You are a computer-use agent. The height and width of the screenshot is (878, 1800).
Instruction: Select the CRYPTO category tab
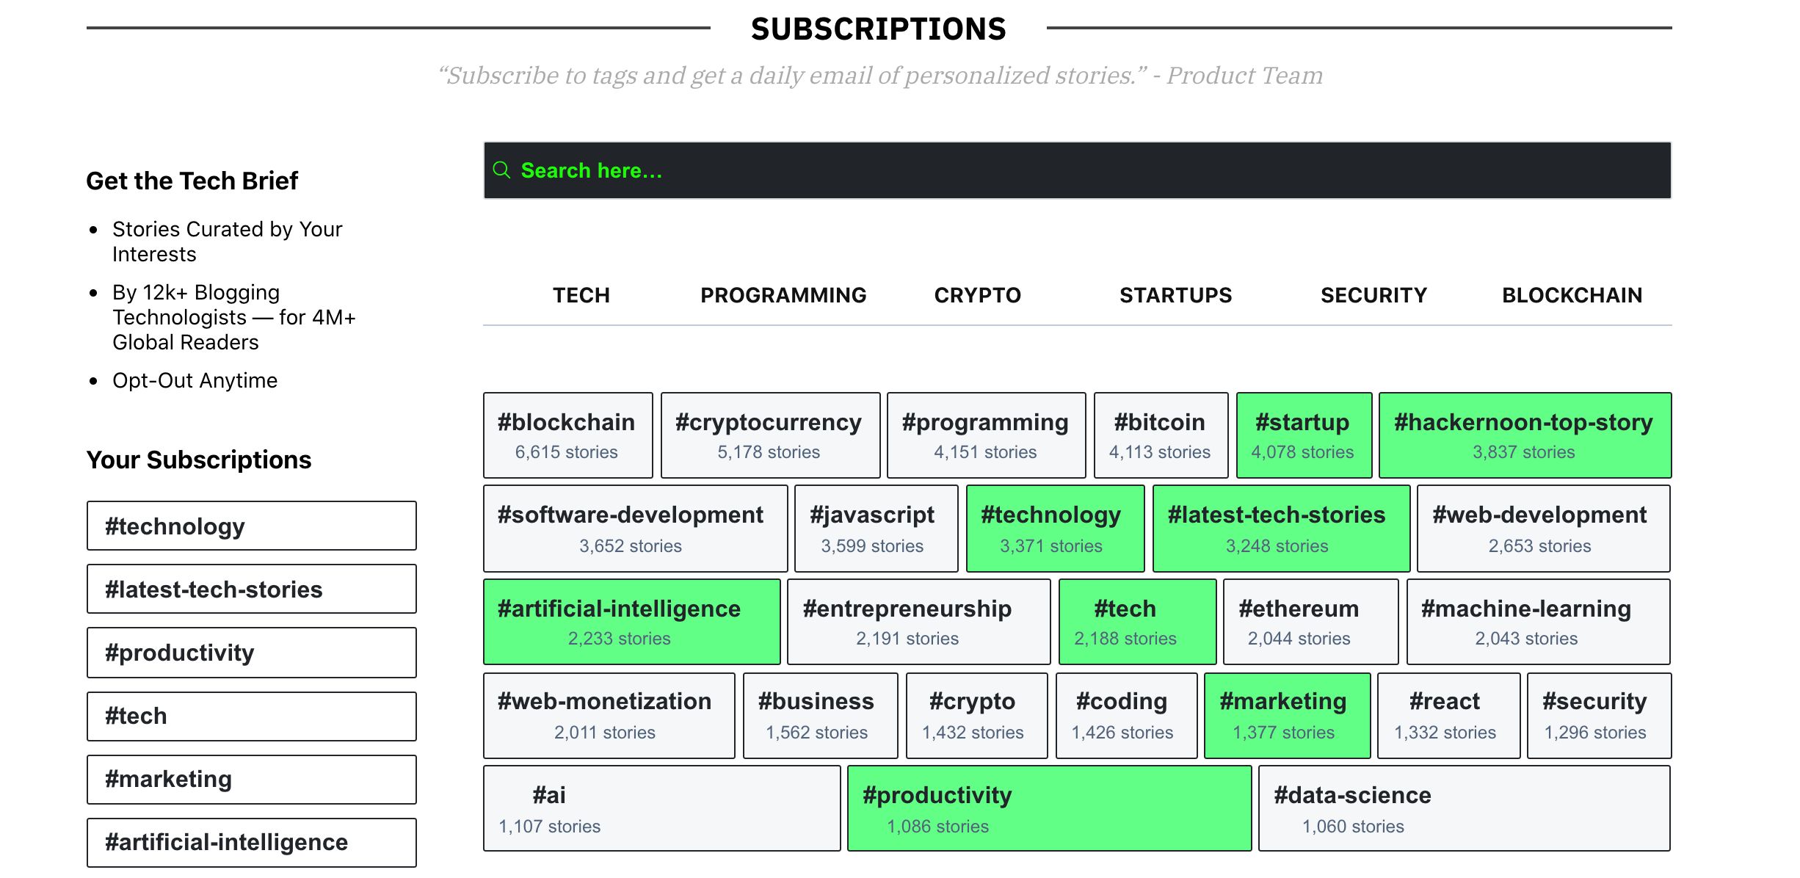coord(977,295)
